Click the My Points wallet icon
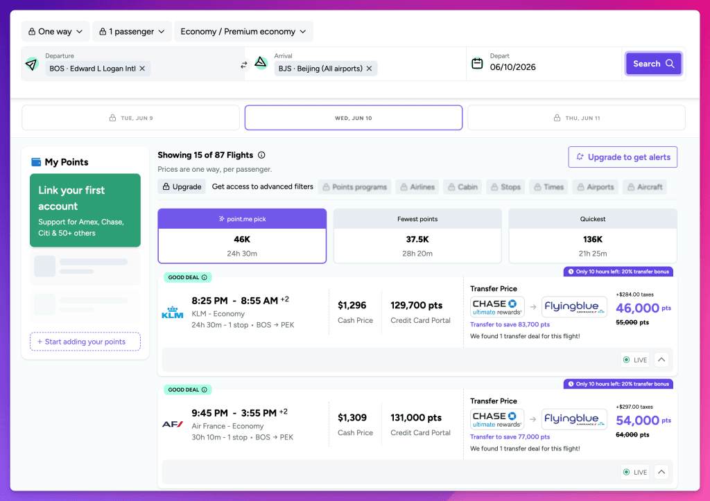Image resolution: width=710 pixels, height=501 pixels. tap(36, 162)
